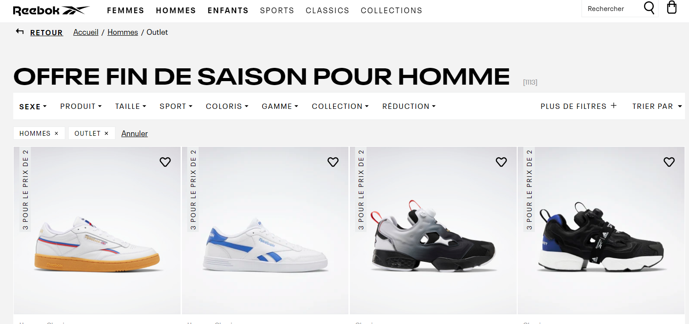Image resolution: width=689 pixels, height=324 pixels.
Task: Click heart on grey-black Instapump Fury shoe
Action: coord(501,162)
